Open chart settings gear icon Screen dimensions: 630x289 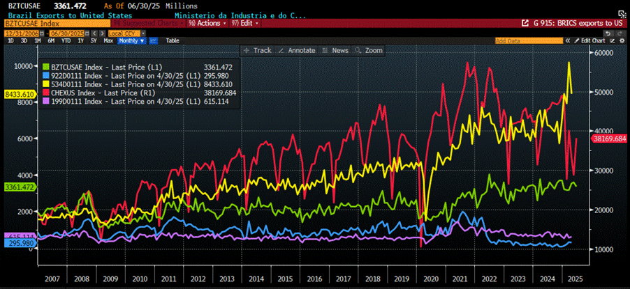(x=621, y=40)
